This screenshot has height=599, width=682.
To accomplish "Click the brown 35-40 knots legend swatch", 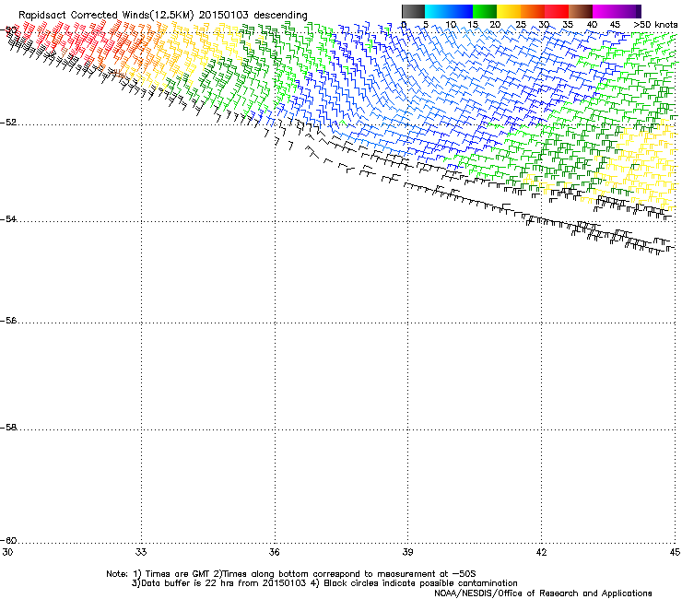I will click(581, 11).
